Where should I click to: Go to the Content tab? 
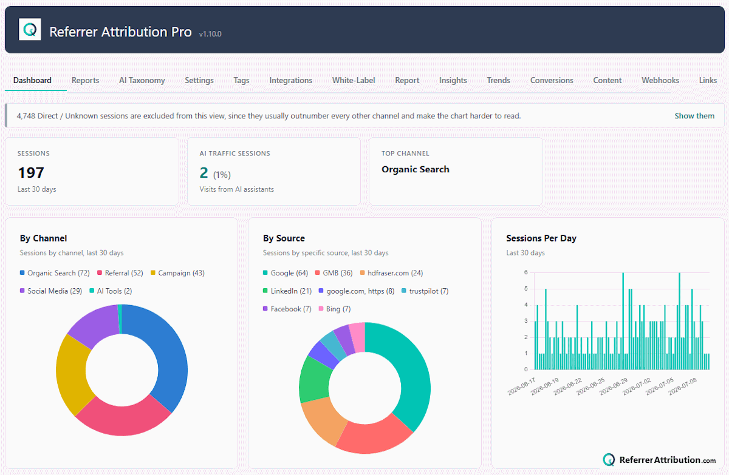click(x=607, y=80)
